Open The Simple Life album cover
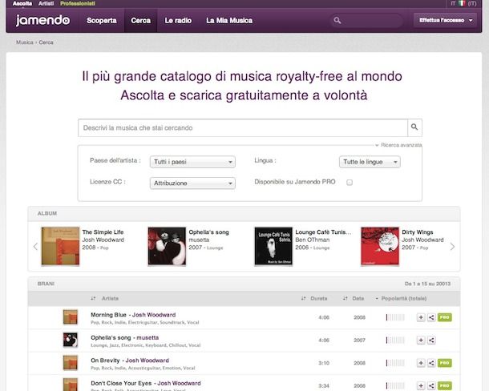489x391 pixels. pyautogui.click(x=60, y=246)
